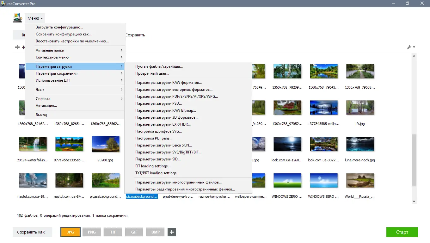Click the camera icon in the toolbar
The width and height of the screenshot is (430, 243).
coord(17,18)
